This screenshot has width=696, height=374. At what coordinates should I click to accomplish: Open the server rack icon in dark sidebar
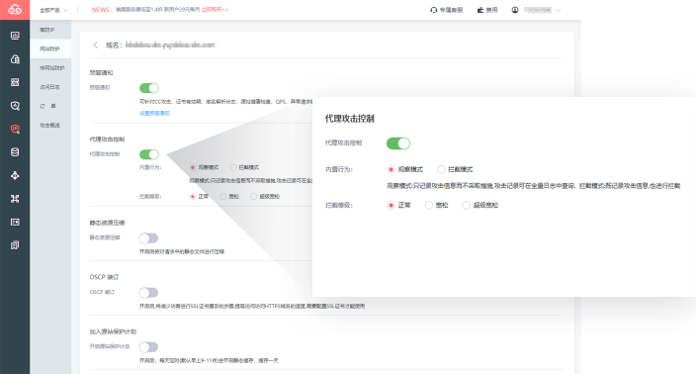[15, 82]
